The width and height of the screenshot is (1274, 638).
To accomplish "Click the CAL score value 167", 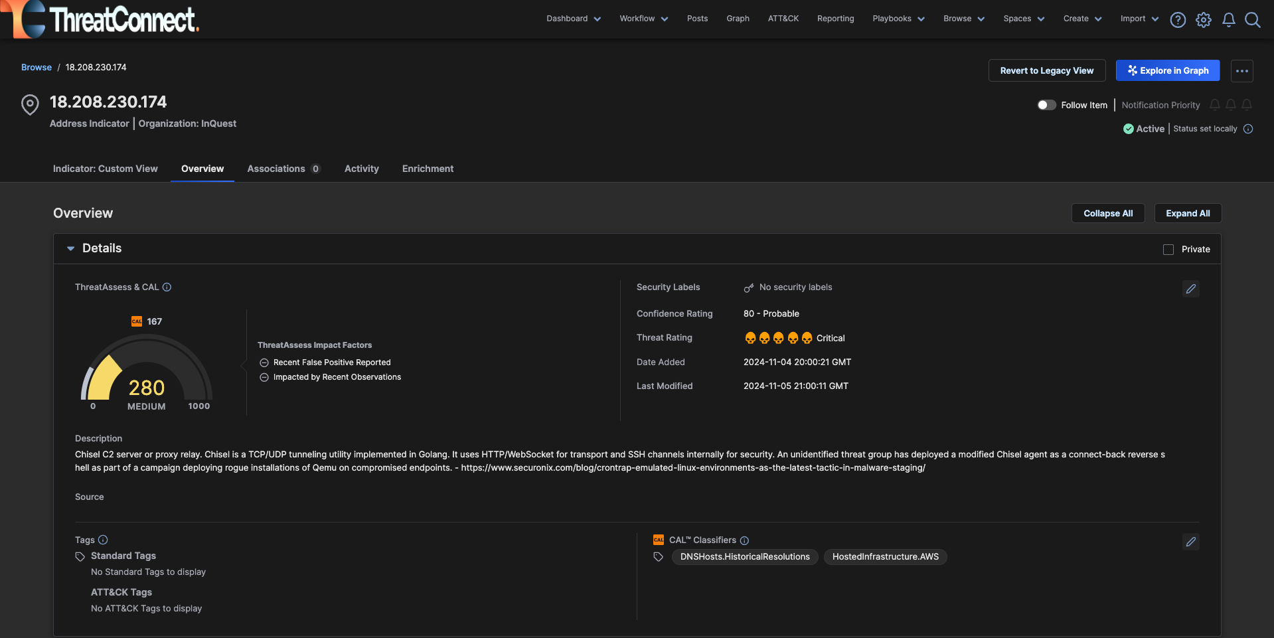I will [x=155, y=321].
